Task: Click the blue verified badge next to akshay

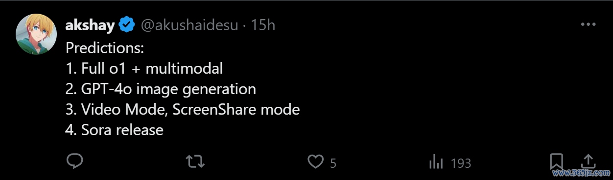Action: coord(127,24)
